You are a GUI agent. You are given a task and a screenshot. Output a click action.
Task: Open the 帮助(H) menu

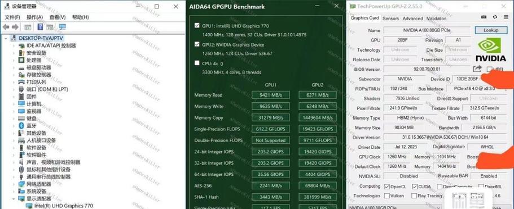[x=80, y=17]
